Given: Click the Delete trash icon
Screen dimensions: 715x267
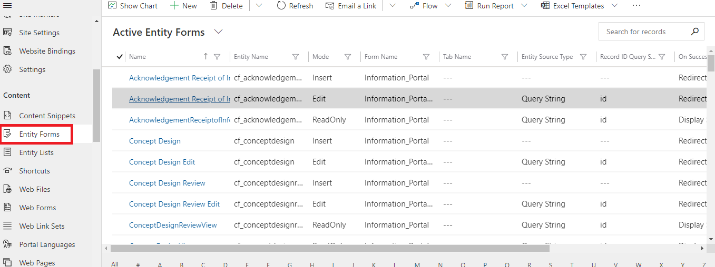Looking at the screenshot, I should click(213, 6).
